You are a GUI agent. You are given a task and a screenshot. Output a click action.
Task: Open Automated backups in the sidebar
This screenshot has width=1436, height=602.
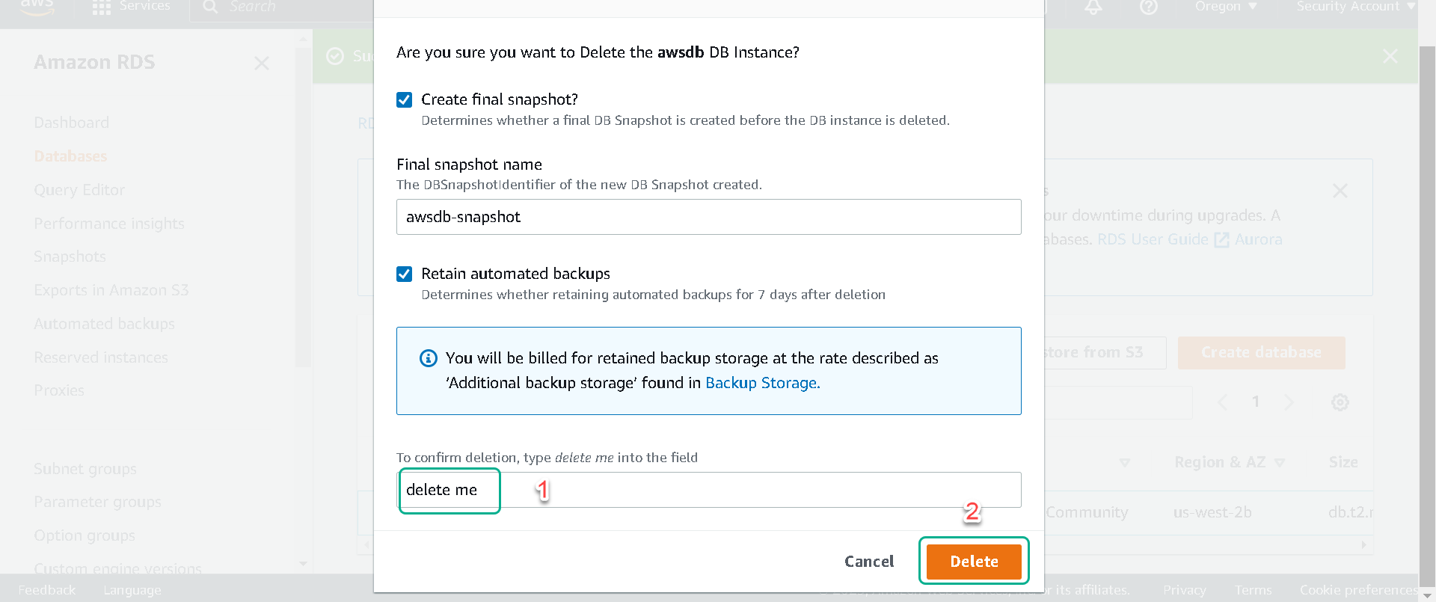point(104,324)
